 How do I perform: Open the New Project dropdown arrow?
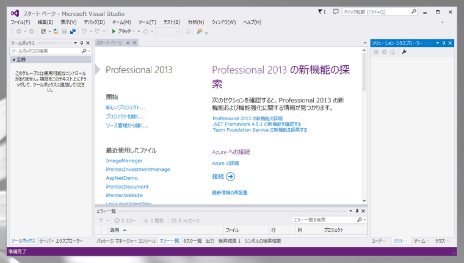coord(49,31)
